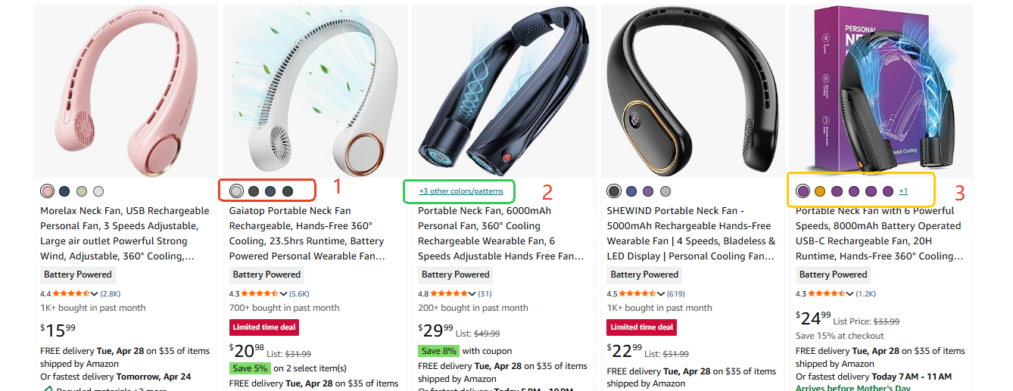Pick the gold swatch on 8000mAh fan
Image resolution: width=1013 pixels, height=391 pixels.
pos(820,191)
